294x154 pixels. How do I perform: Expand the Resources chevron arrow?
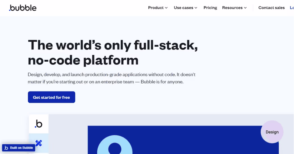click(x=245, y=8)
